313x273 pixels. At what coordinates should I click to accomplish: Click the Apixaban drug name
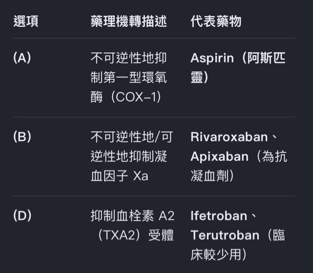(220, 157)
